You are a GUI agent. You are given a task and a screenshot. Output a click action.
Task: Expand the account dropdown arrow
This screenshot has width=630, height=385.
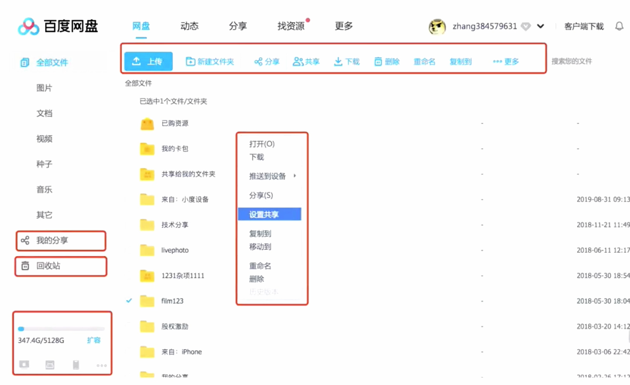(540, 26)
